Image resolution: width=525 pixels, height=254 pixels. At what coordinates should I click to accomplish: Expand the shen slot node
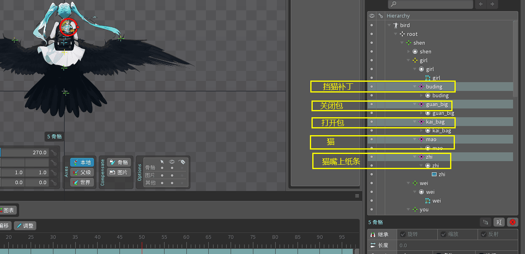tap(409, 52)
